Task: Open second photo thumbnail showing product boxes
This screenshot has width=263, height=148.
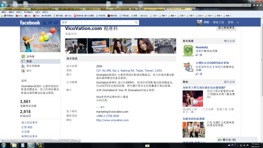Action: (x=98, y=46)
